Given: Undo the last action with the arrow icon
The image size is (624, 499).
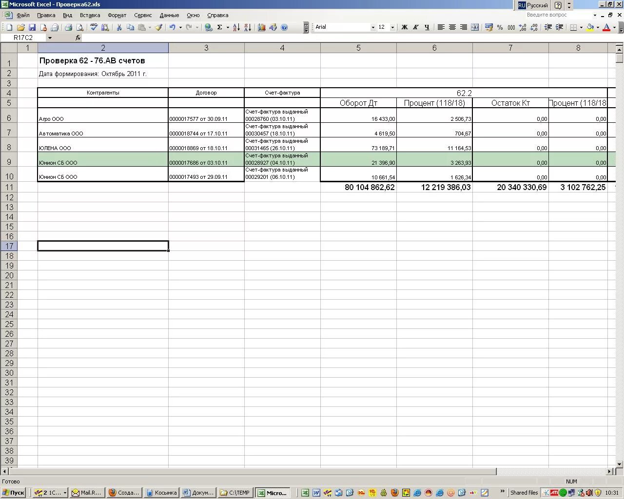Looking at the screenshot, I should coord(172,27).
